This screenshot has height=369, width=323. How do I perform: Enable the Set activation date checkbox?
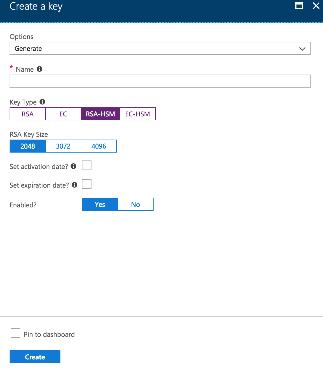click(x=87, y=165)
